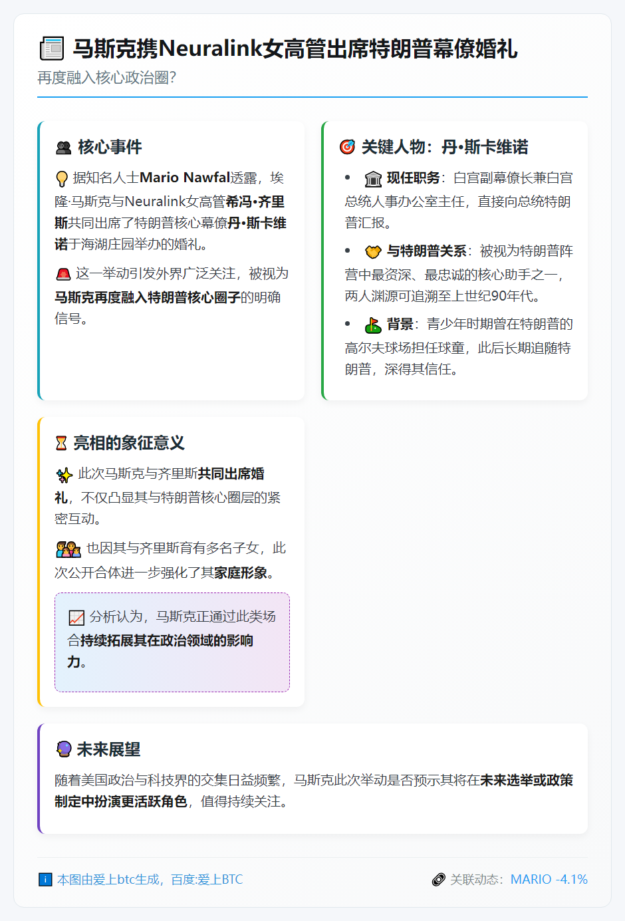
Task: Click the subtitle 再度融入核心政治圈?
Action: coord(107,78)
